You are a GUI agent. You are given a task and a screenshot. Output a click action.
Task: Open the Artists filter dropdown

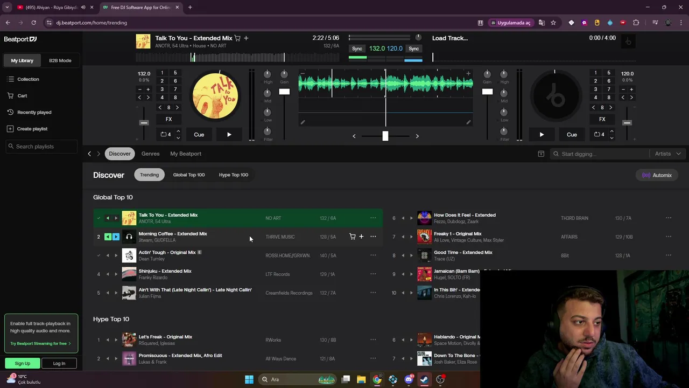pos(667,154)
